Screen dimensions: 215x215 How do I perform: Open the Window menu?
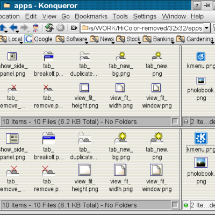click(x=174, y=16)
